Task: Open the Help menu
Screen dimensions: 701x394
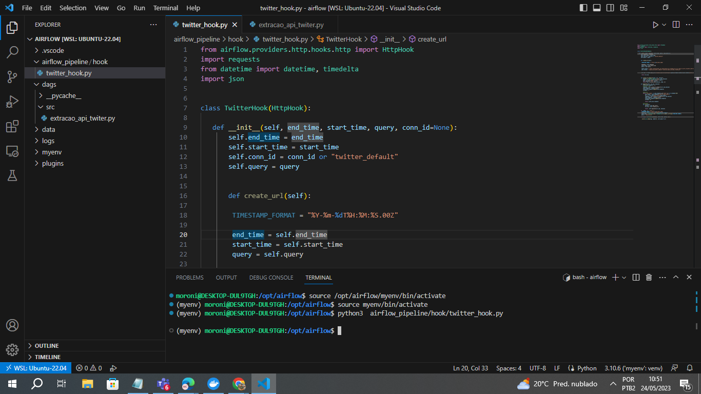Action: click(x=193, y=8)
